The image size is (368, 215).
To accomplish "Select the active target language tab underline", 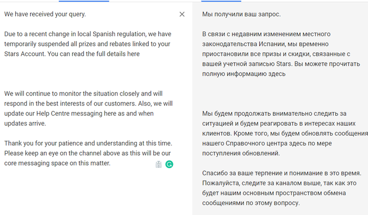I will point(221,1).
